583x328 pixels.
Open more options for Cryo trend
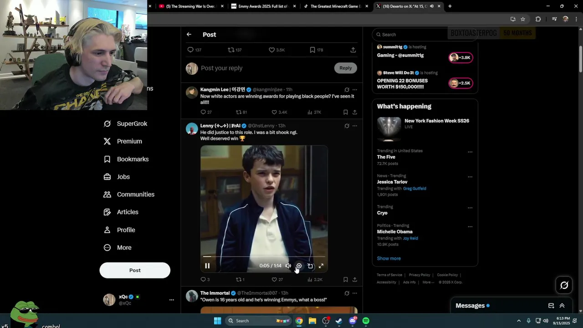(470, 208)
